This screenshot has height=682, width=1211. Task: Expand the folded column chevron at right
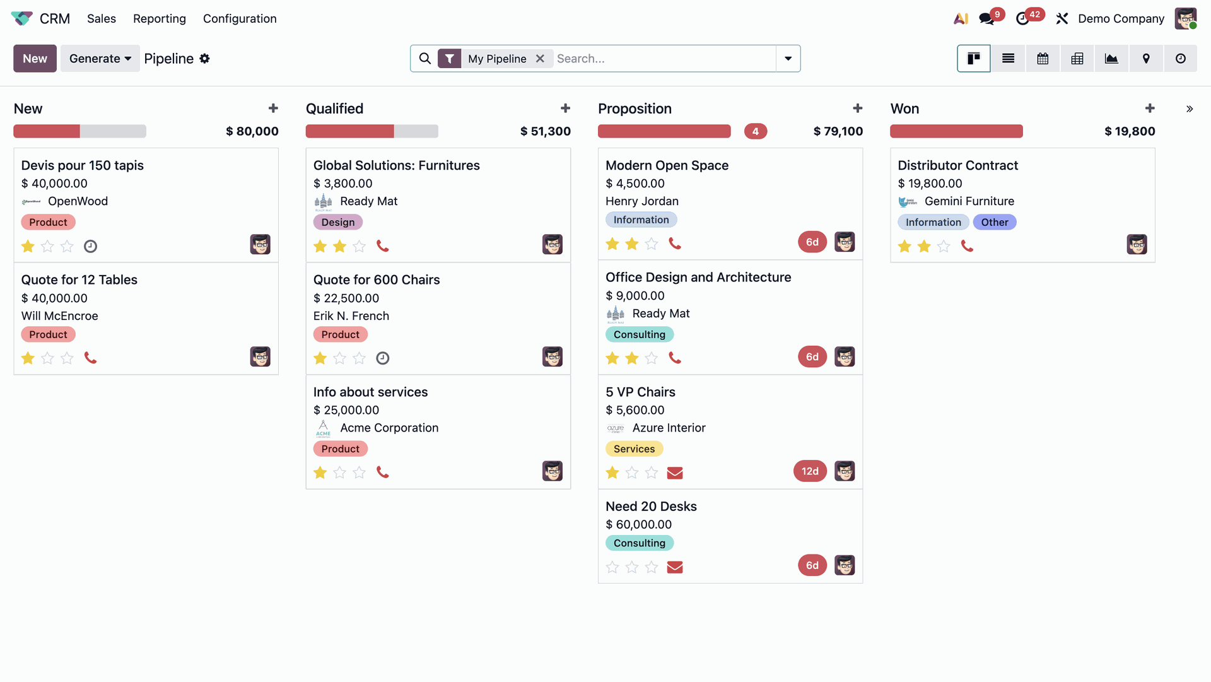click(1190, 109)
